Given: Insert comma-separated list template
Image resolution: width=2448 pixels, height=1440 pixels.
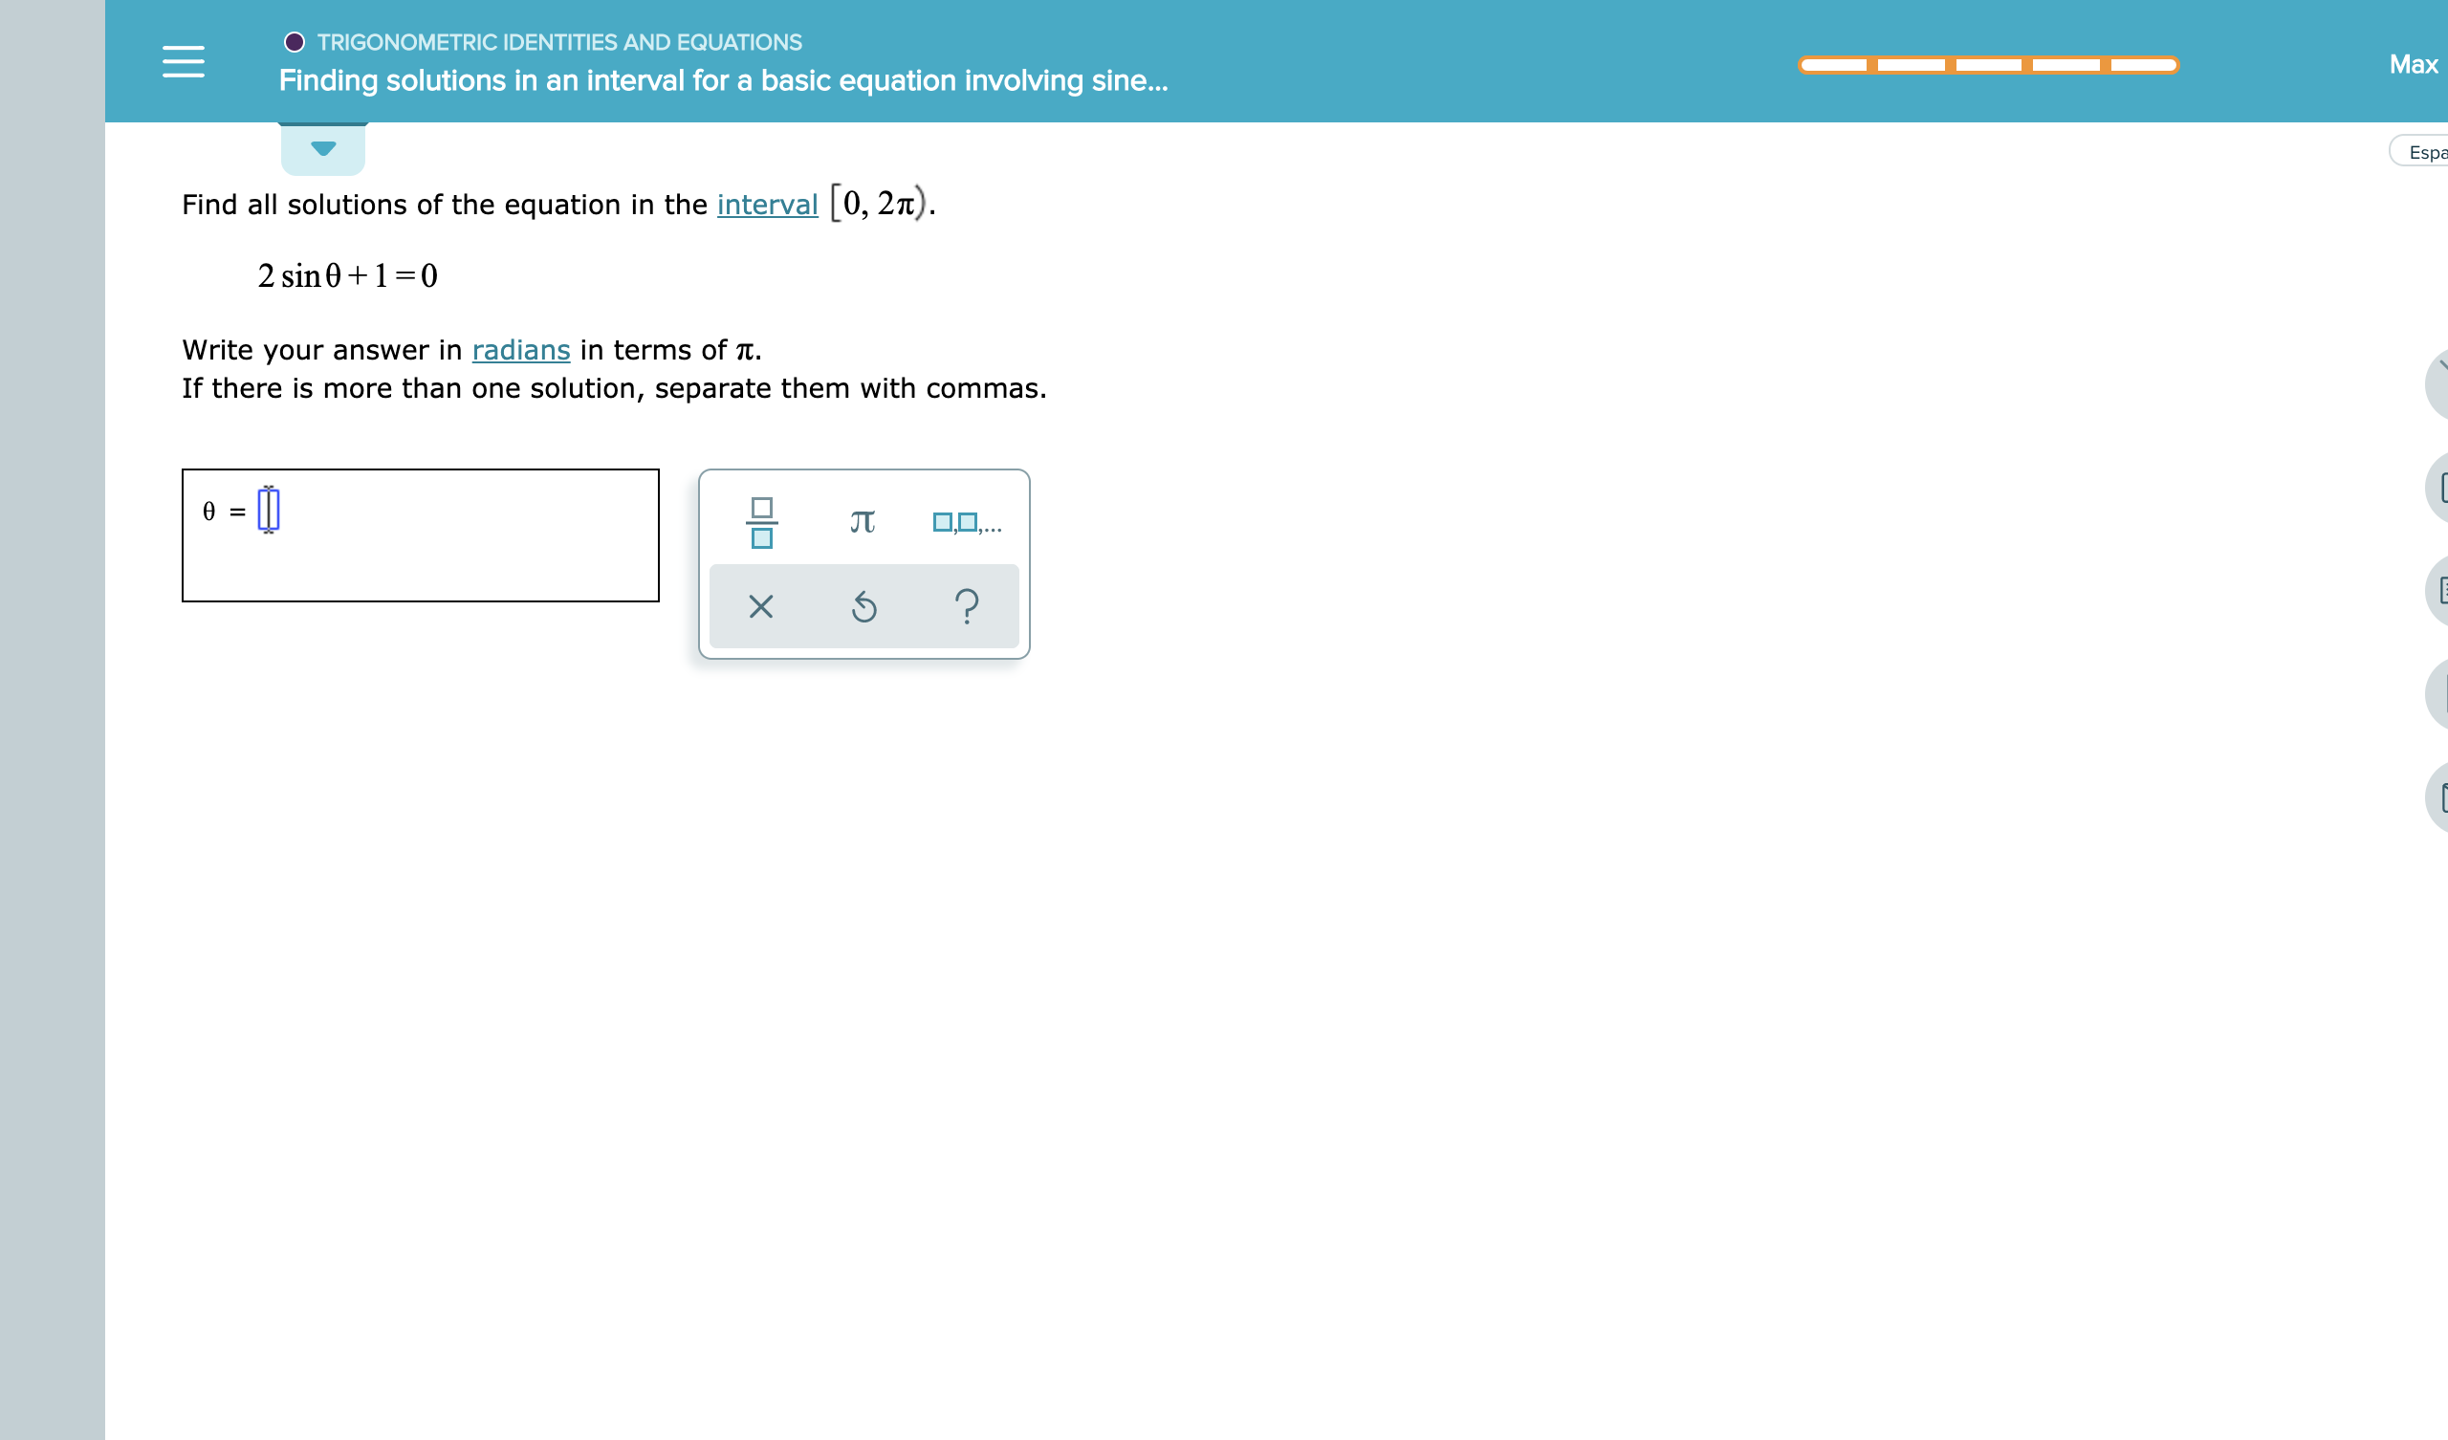Looking at the screenshot, I should coord(967,523).
